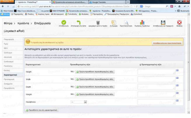Viewport: 191px width, 118px height.
Task: Select the Αποστολή product tab
Action: click(x=13, y=57)
